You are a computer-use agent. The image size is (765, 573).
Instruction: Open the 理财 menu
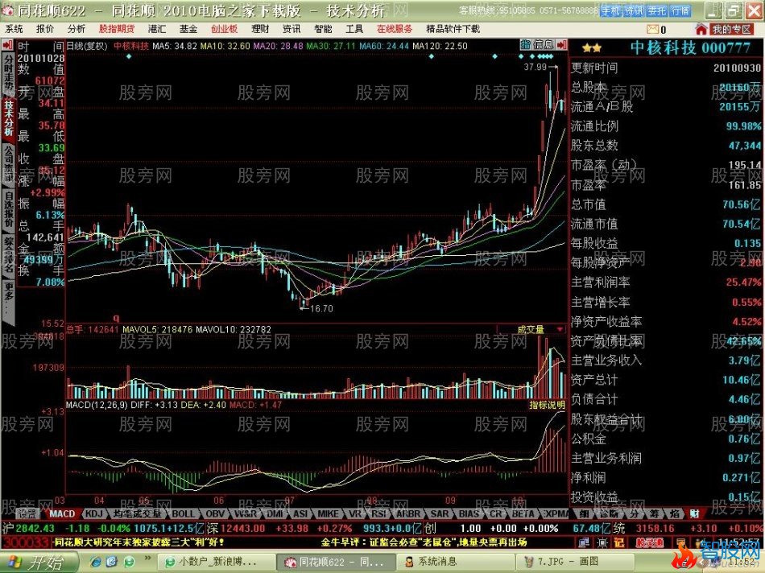click(261, 29)
